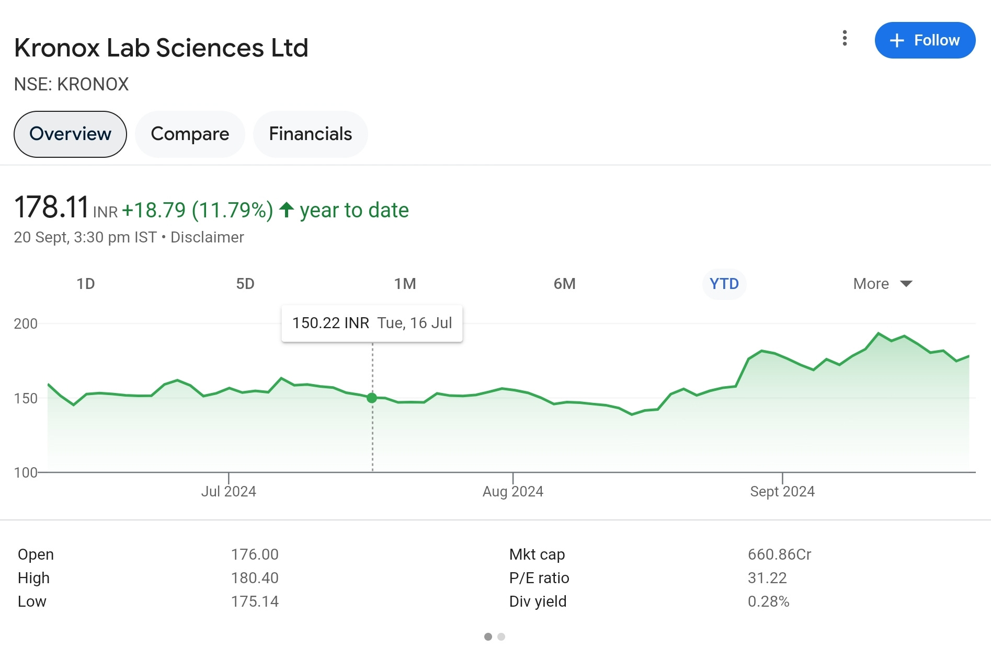The width and height of the screenshot is (991, 660).
Task: Click the Div yield value 0.28%
Action: click(768, 601)
